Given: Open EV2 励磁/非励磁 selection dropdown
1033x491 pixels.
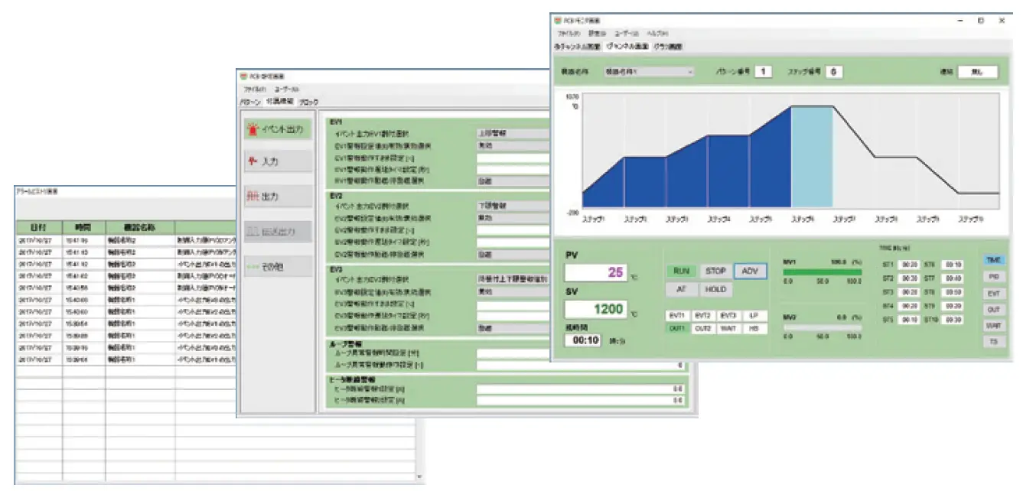Looking at the screenshot, I should click(x=513, y=255).
